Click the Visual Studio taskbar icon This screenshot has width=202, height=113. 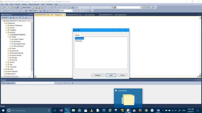pos(61,110)
